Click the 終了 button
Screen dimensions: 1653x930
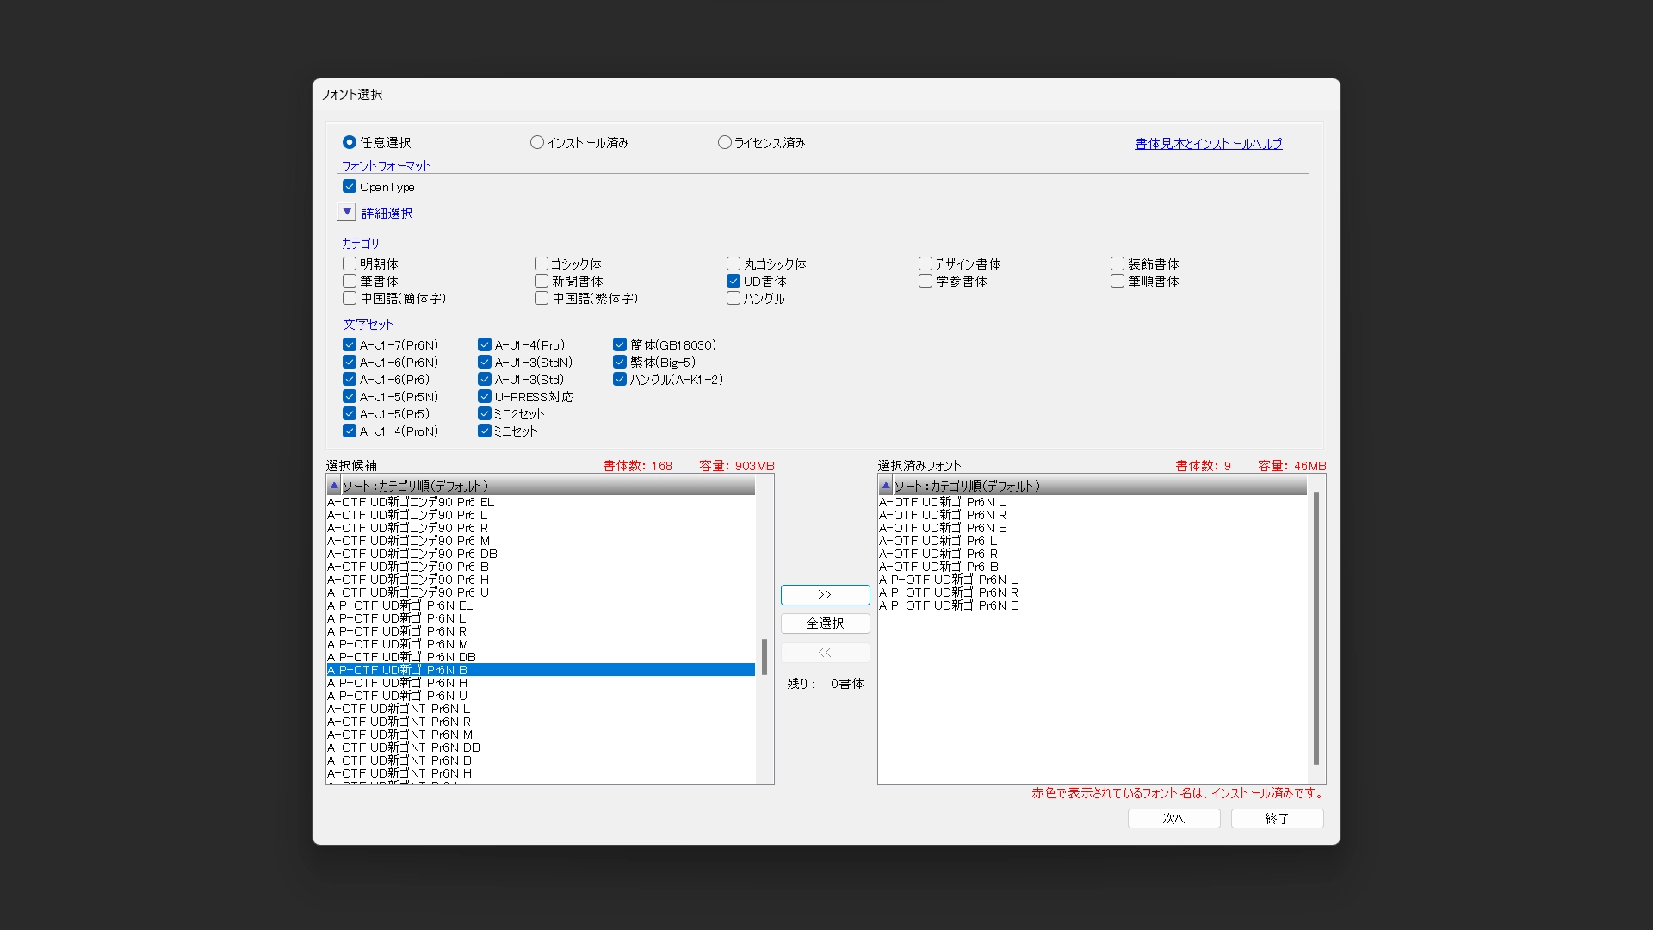(x=1277, y=819)
